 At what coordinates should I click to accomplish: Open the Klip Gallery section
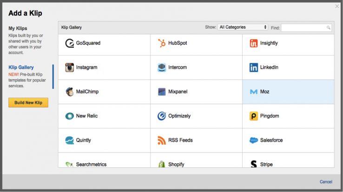click(x=21, y=67)
